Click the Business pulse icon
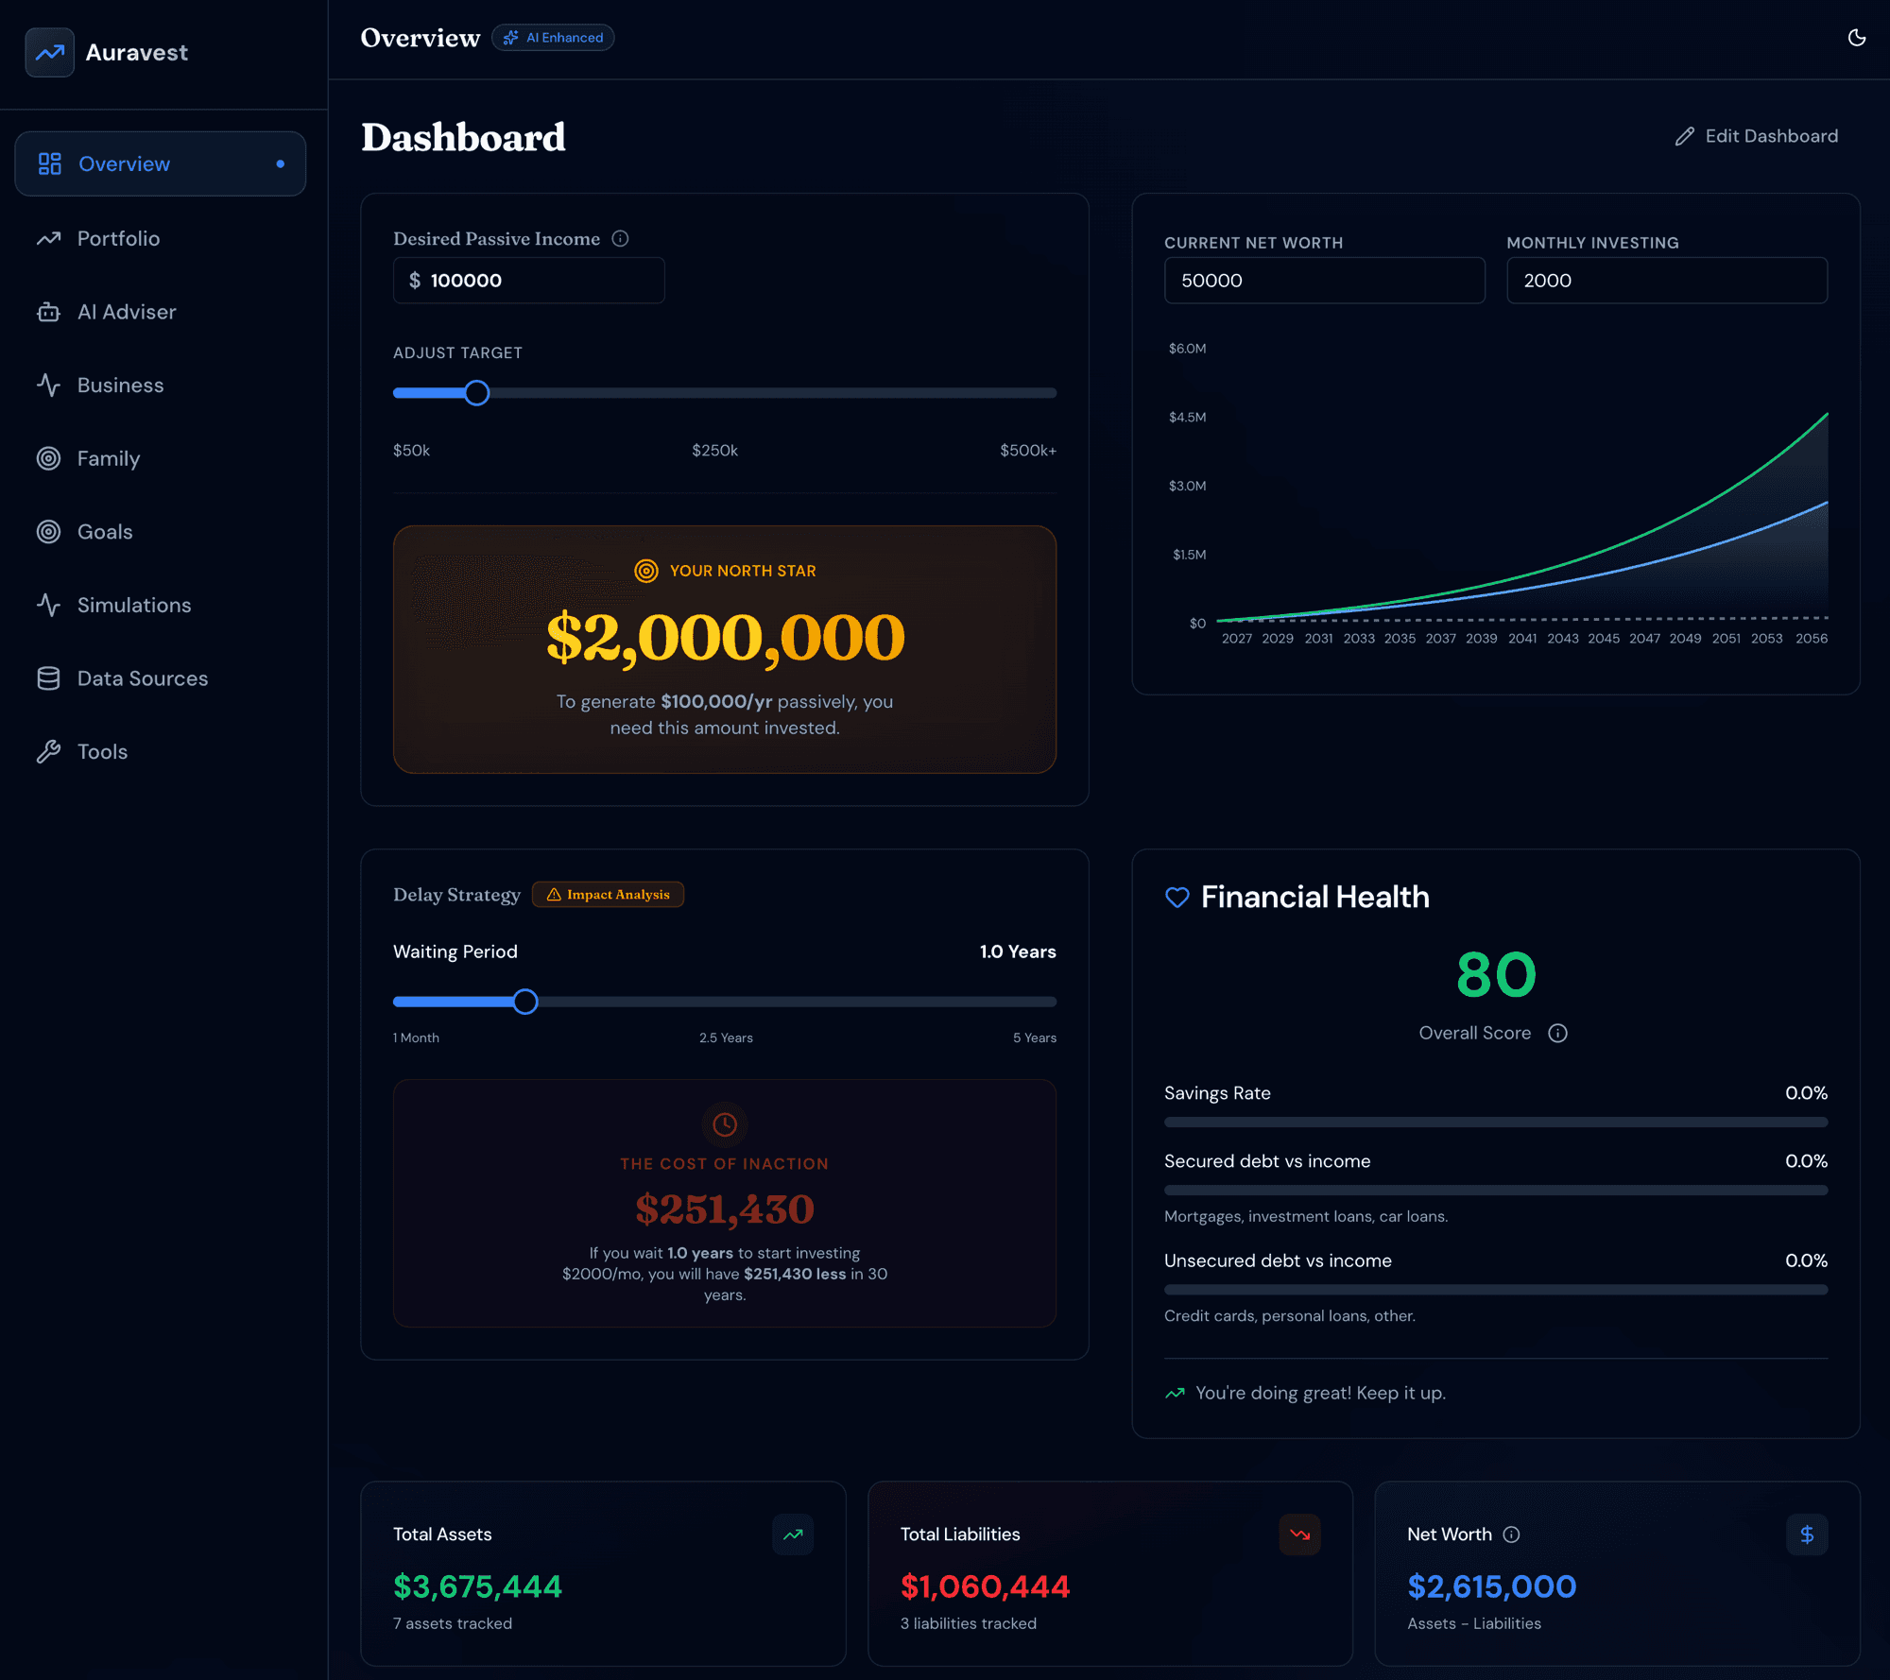The height and width of the screenshot is (1680, 1890). tap(48, 385)
